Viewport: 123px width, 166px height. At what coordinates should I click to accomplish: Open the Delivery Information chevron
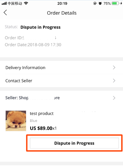click(x=114, y=67)
